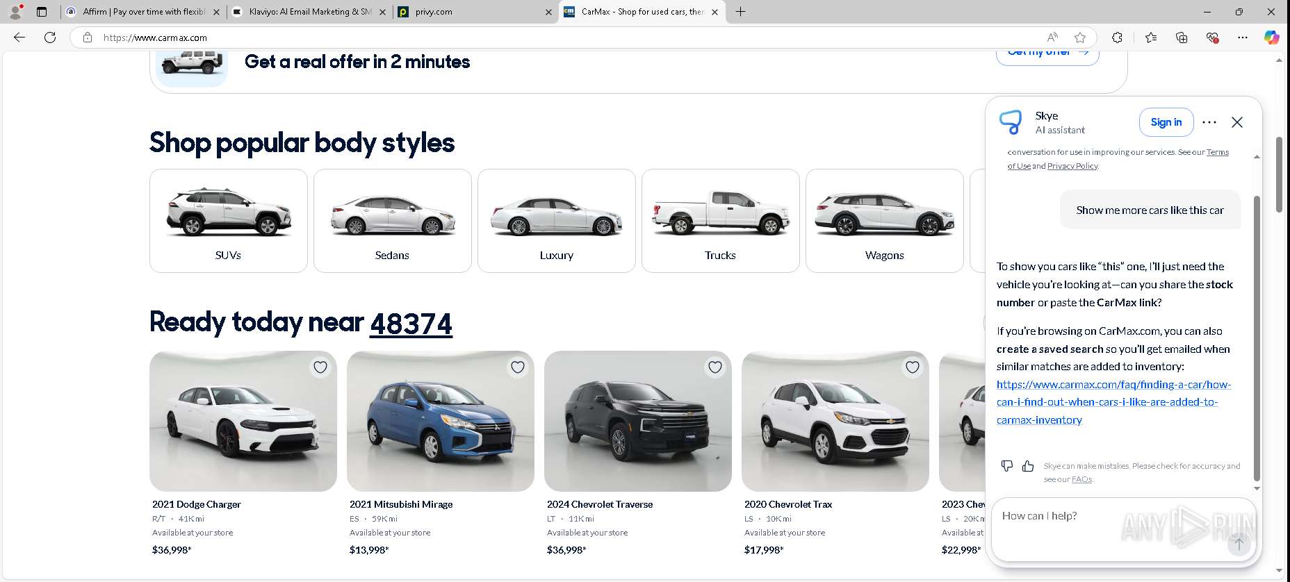Switch to the privy.com tab
This screenshot has width=1290, height=582.
475,12
